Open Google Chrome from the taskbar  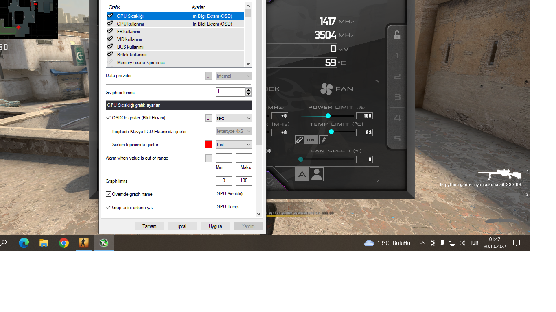click(64, 243)
